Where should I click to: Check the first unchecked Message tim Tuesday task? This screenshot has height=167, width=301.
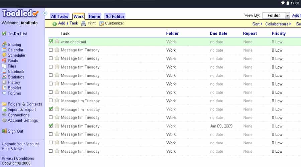click(51, 50)
